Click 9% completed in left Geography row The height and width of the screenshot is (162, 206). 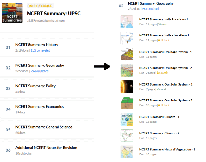[x=40, y=71]
